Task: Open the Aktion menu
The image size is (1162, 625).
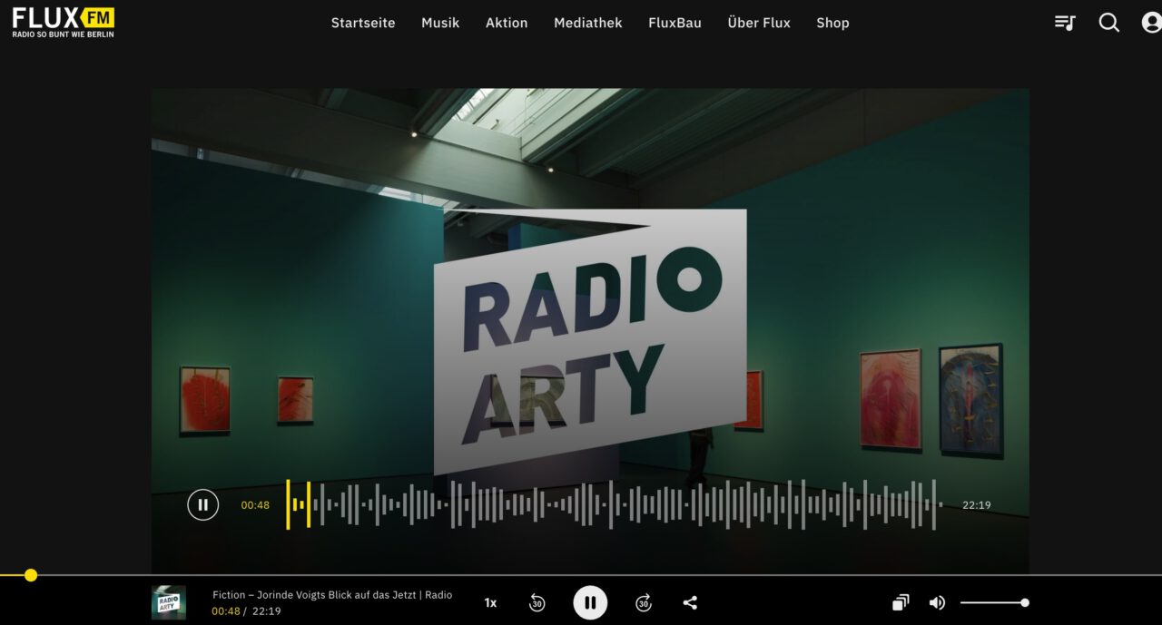Action: pyautogui.click(x=507, y=23)
